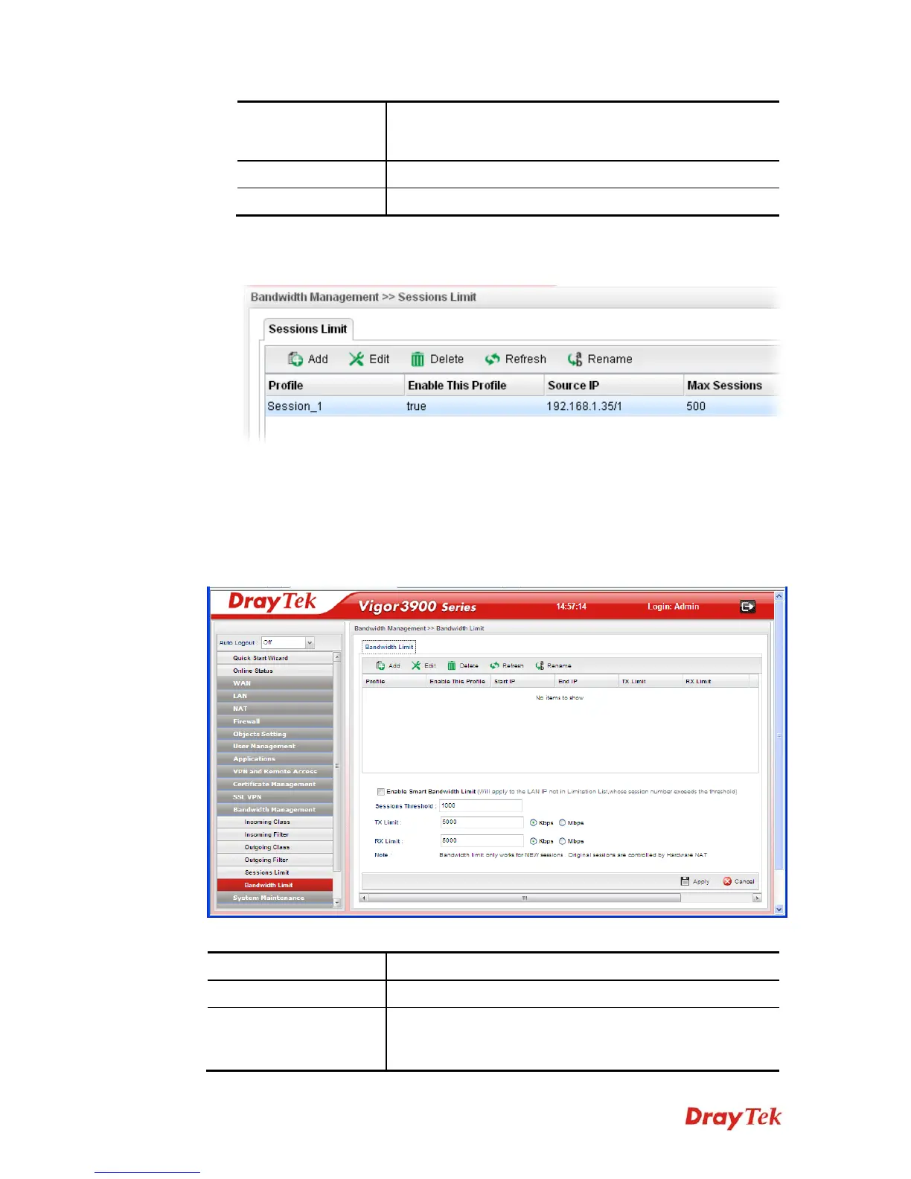911x1179 pixels.
Task: Select highlighted Bandwidth Limit sidebar item
Action: pos(275,885)
